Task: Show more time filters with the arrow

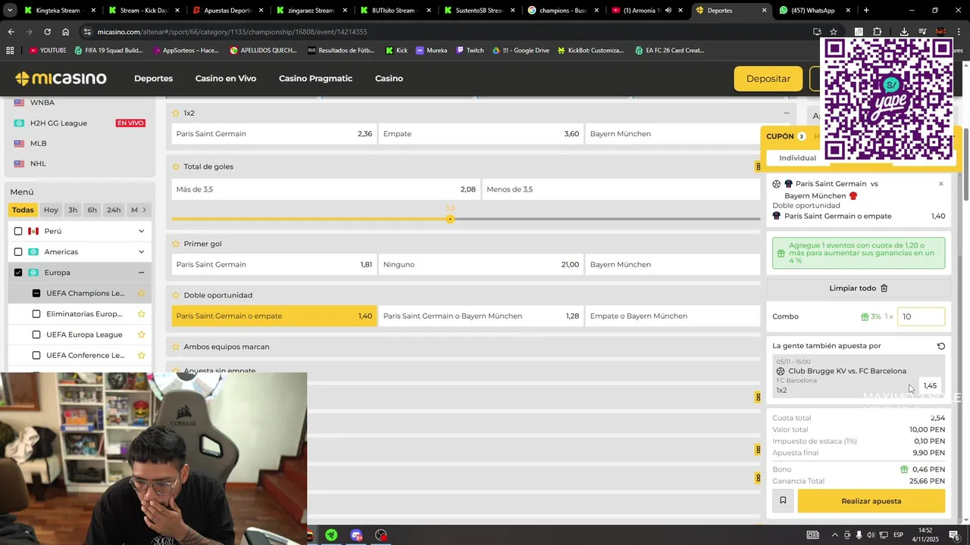Action: 144,210
